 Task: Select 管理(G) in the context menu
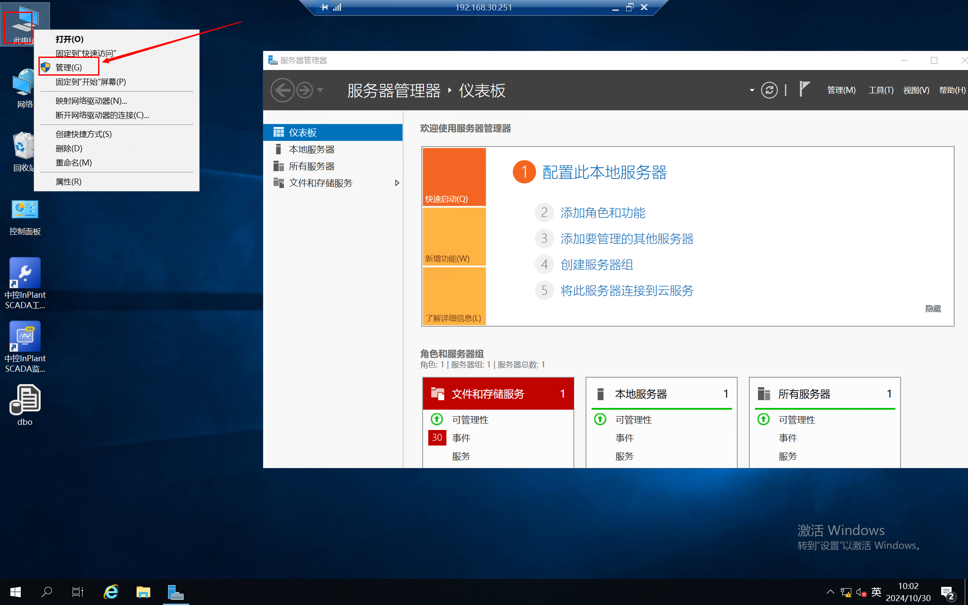pos(69,67)
